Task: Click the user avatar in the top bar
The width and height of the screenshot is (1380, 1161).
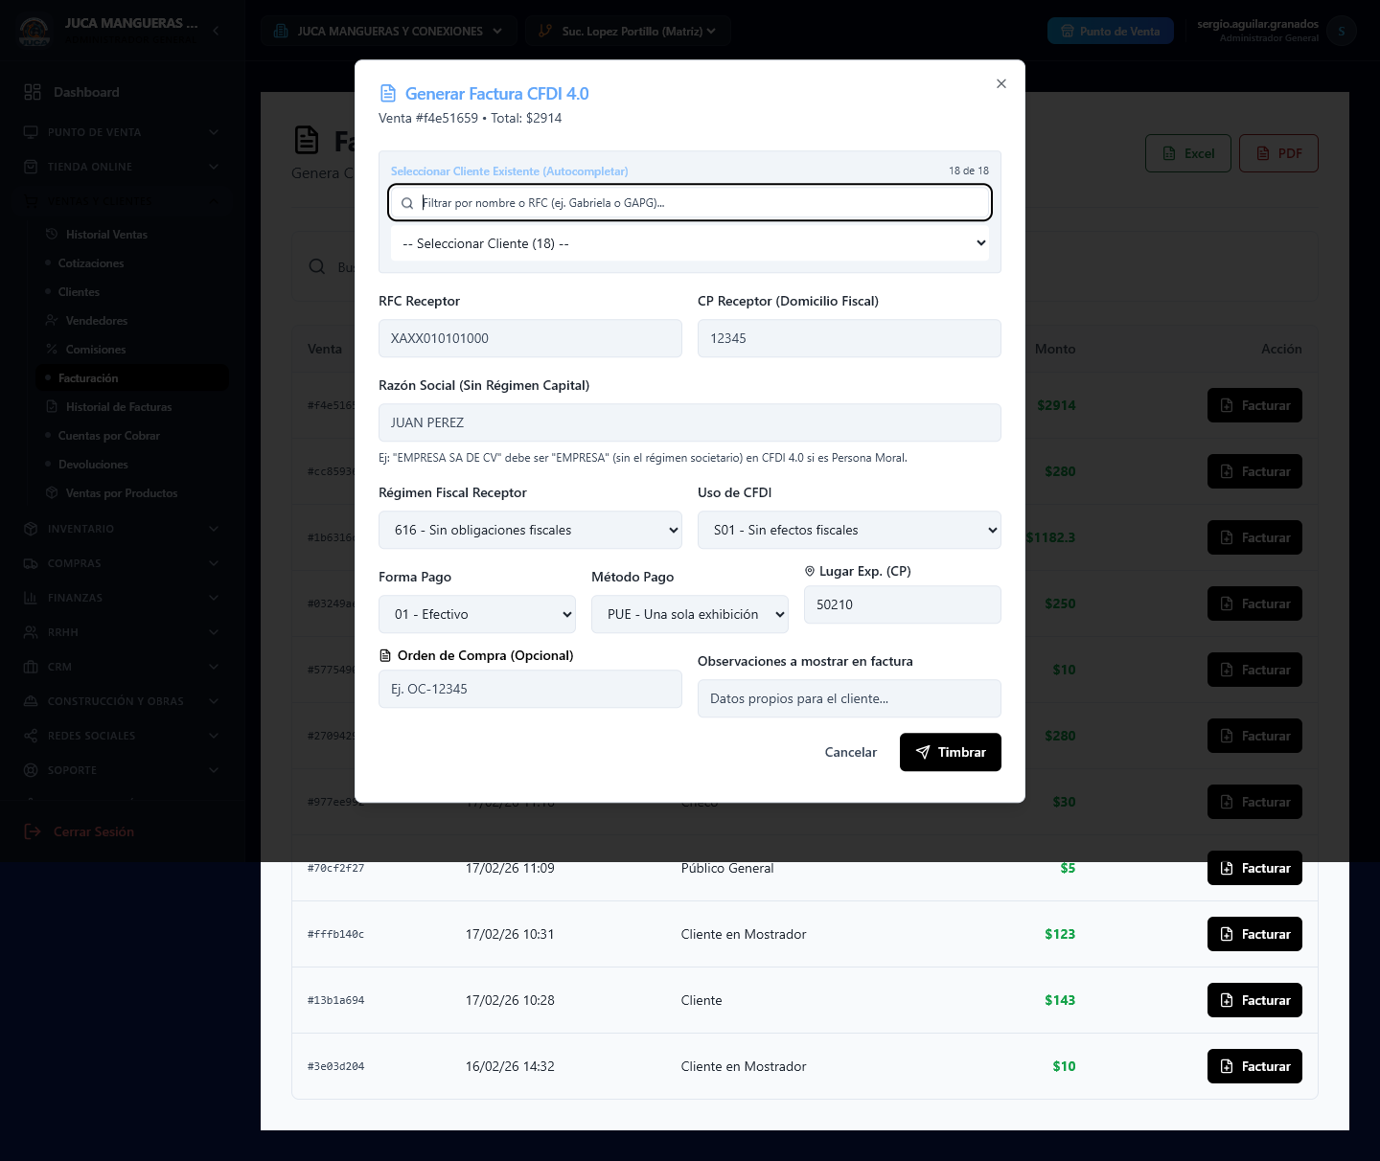Action: pyautogui.click(x=1342, y=32)
